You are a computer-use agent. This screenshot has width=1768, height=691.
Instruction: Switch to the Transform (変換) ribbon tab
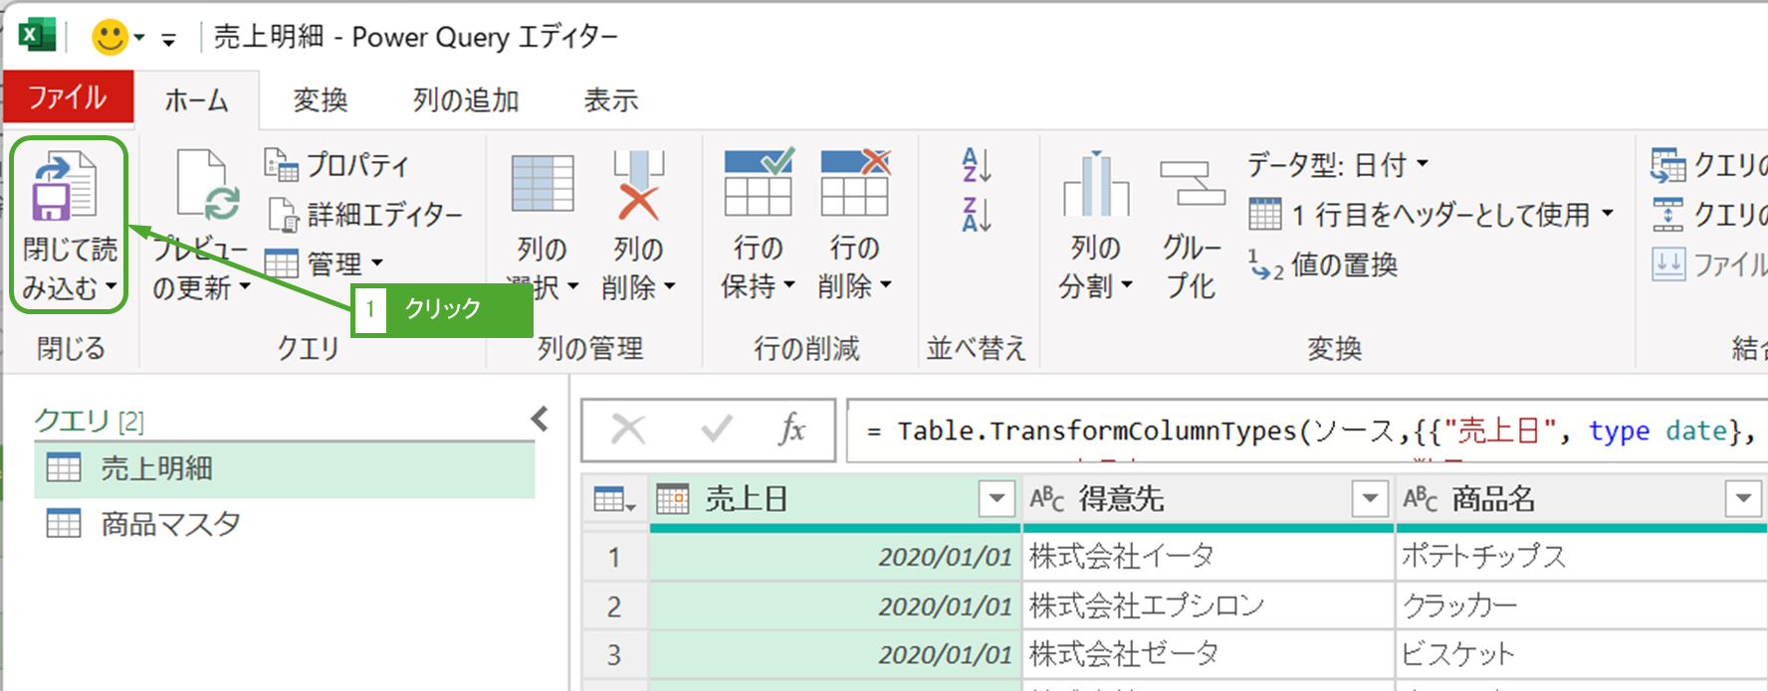pos(321,100)
